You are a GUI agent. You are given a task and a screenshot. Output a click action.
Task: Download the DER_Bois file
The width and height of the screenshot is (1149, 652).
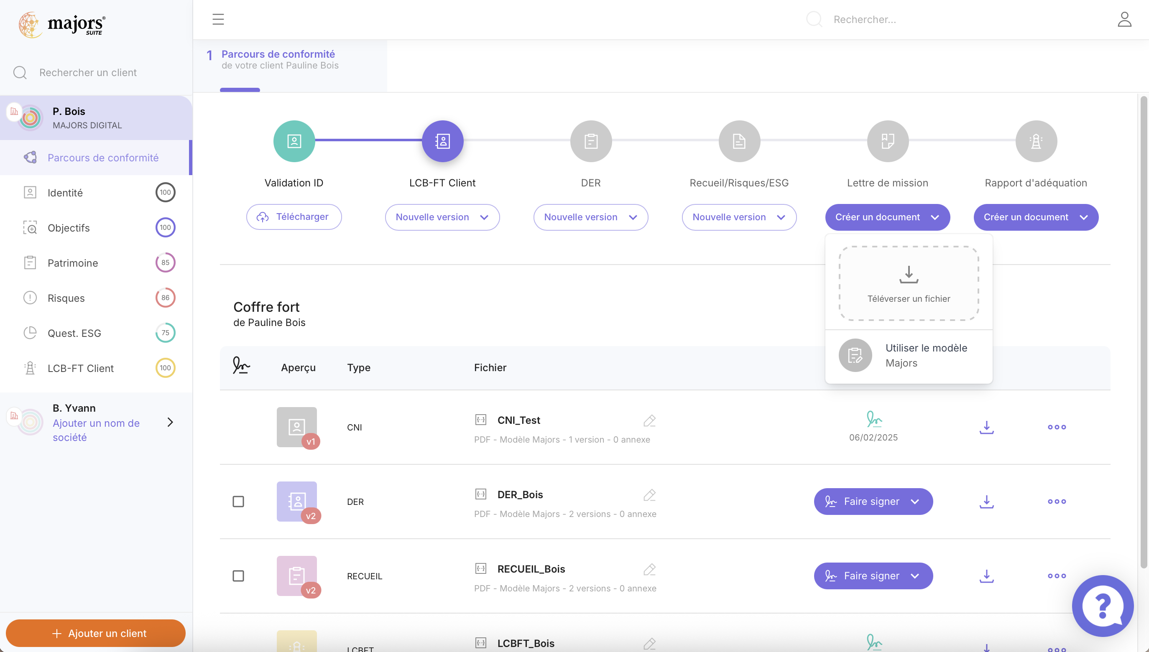tap(986, 502)
